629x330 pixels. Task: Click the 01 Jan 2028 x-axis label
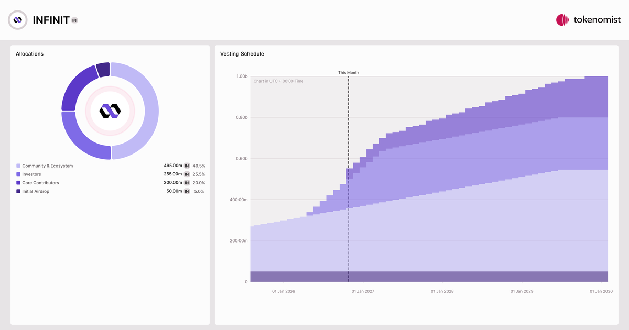442,291
